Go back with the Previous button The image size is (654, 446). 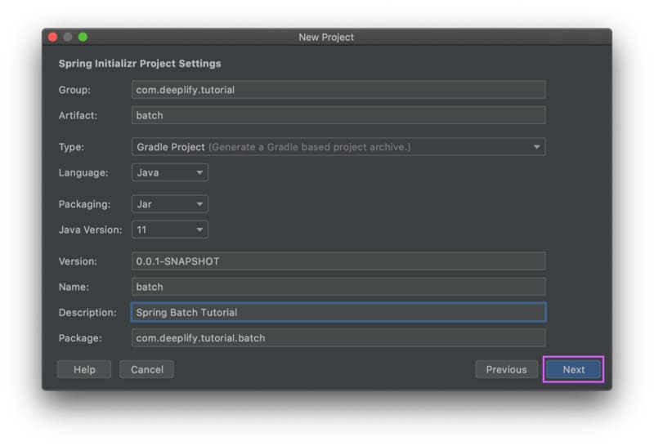point(506,369)
